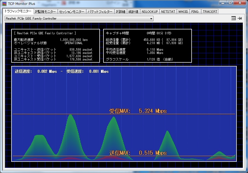
Task: Select the WHOIS tab
Action: pyautogui.click(x=183, y=12)
